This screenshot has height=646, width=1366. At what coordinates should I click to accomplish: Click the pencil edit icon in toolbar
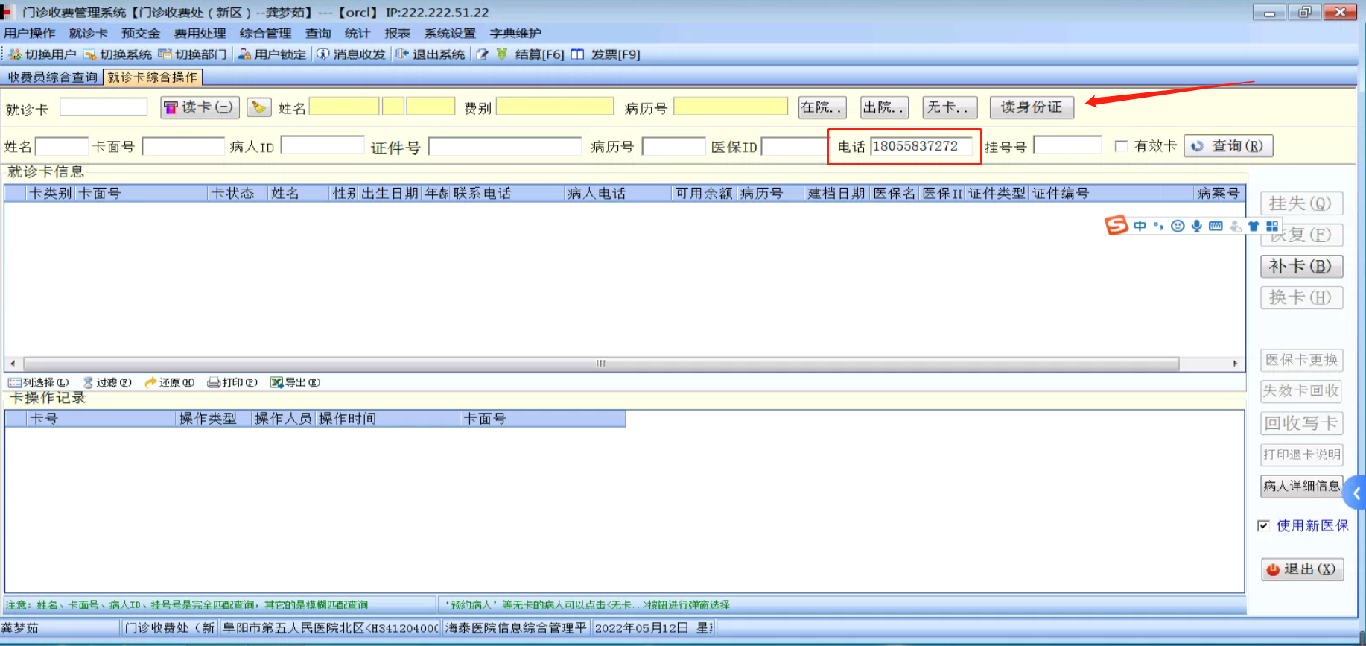pyautogui.click(x=482, y=54)
